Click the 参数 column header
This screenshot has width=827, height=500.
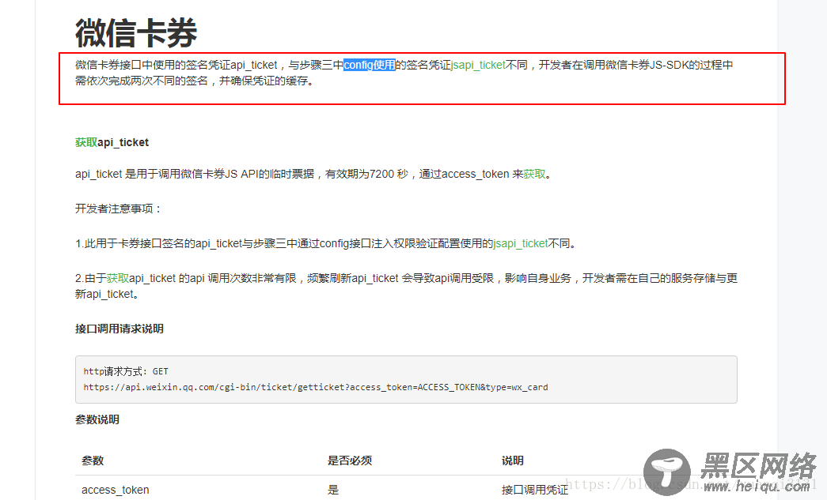coord(93,461)
